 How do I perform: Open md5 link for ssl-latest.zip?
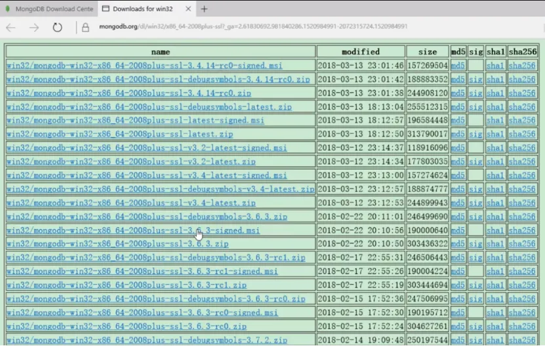tap(458, 134)
